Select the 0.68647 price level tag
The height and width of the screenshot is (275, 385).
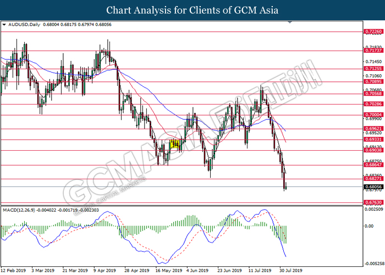coord(373,165)
